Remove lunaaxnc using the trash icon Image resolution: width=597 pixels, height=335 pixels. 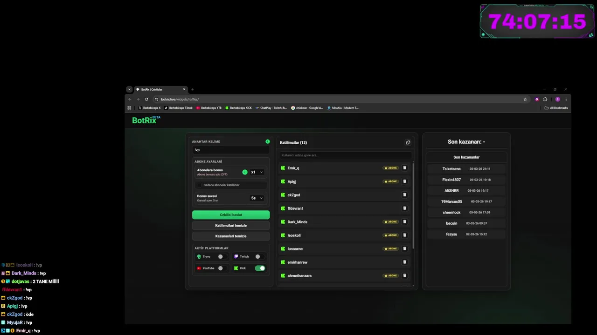pos(405,248)
